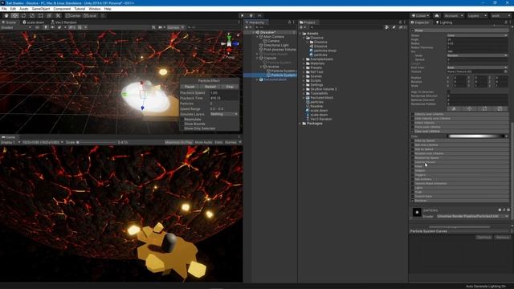
Task: Enable Inherit Velocity module
Action: click(x=413, y=123)
